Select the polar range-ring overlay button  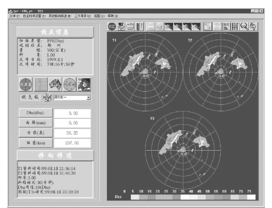[x=25, y=85]
